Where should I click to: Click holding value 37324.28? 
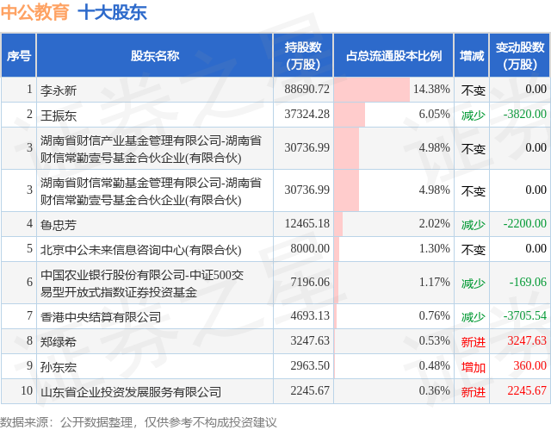pos(307,114)
